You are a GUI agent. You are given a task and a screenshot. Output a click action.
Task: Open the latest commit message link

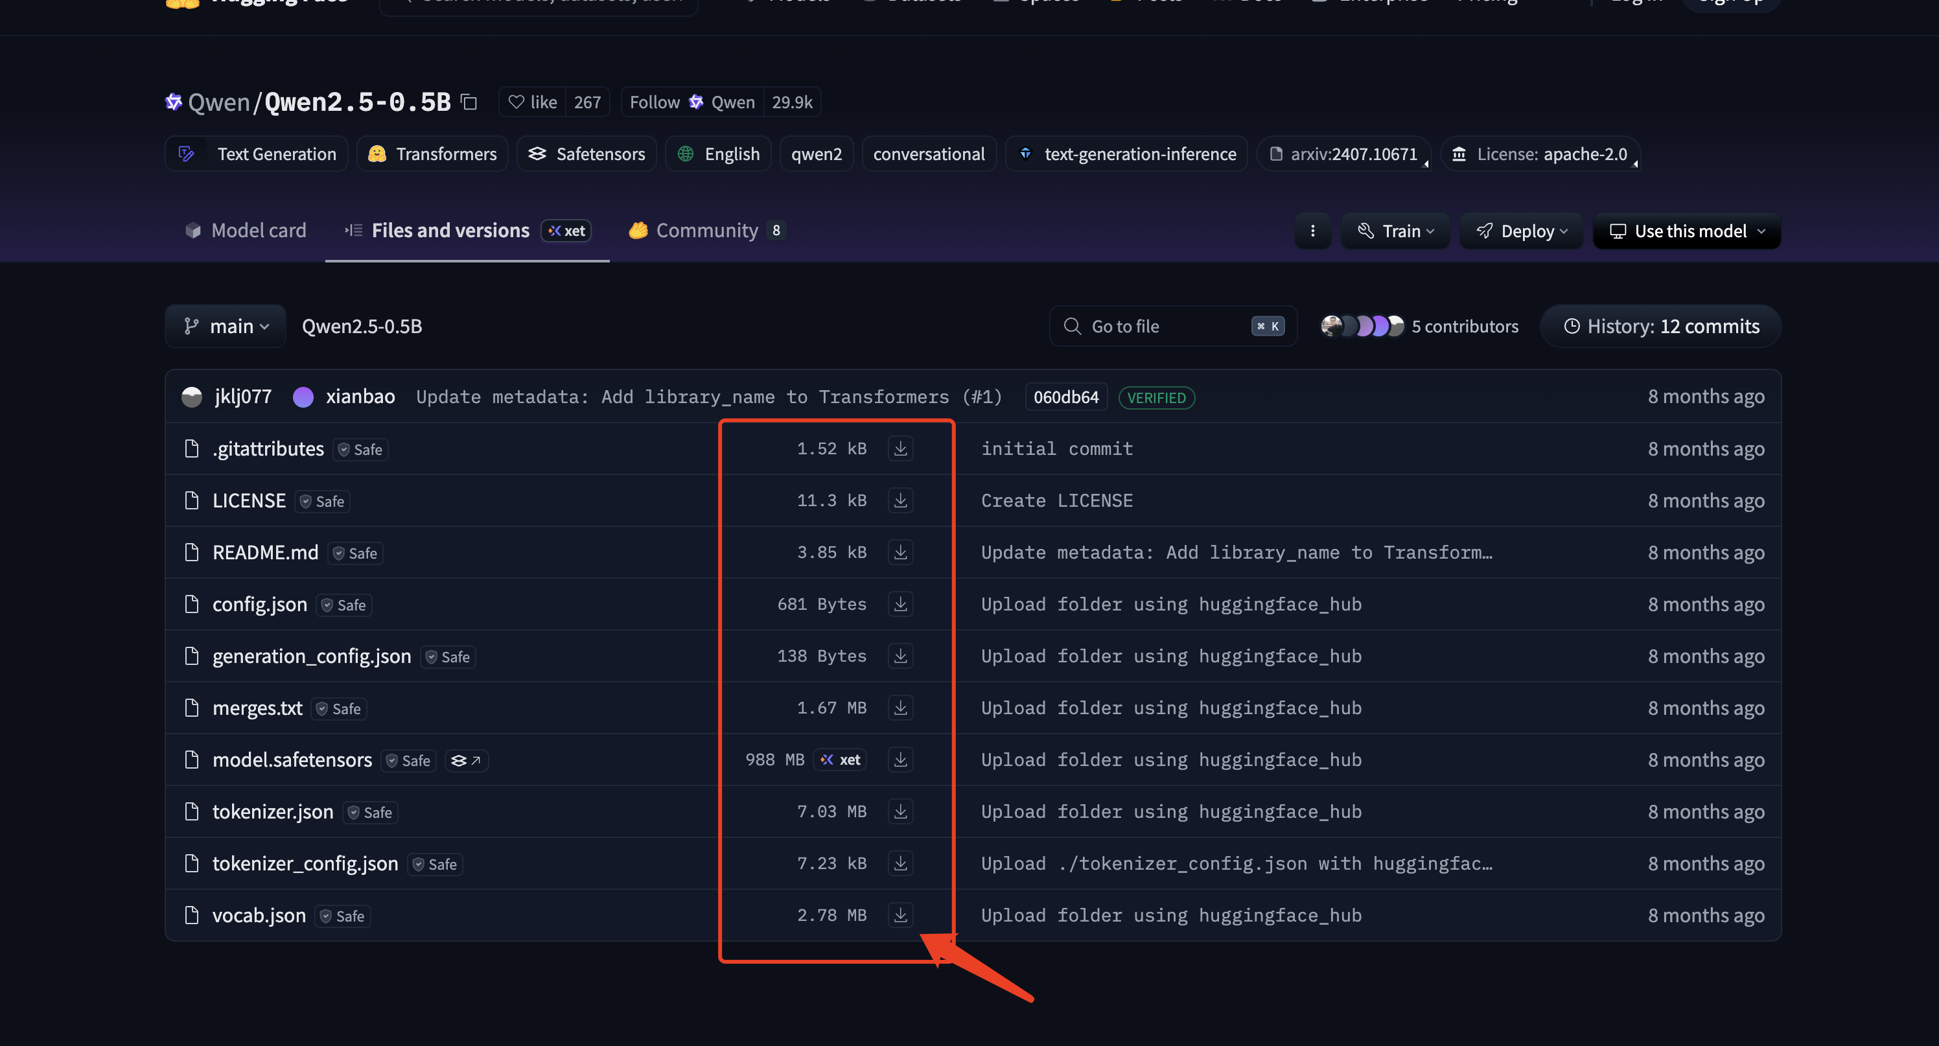tap(709, 397)
